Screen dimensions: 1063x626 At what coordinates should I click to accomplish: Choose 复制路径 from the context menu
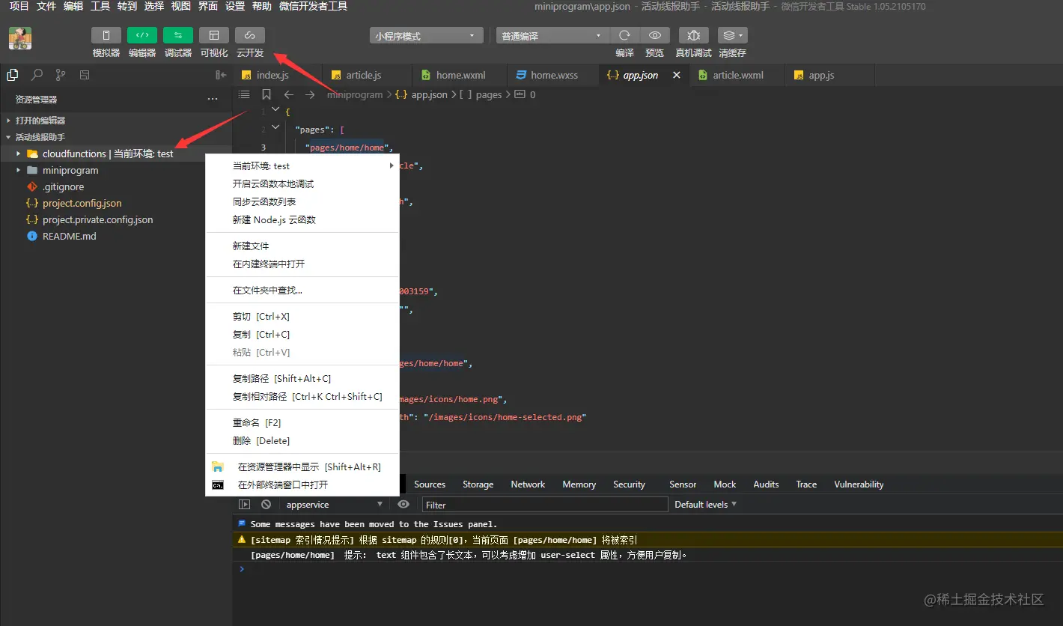(302, 379)
